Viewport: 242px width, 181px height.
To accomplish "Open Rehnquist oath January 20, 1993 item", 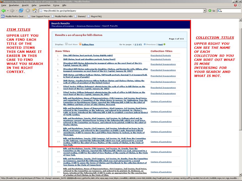I will 104,87.
